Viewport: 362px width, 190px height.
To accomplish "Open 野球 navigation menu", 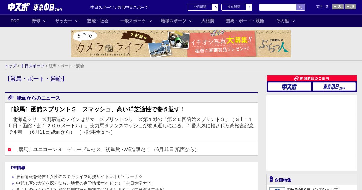I will [36, 21].
